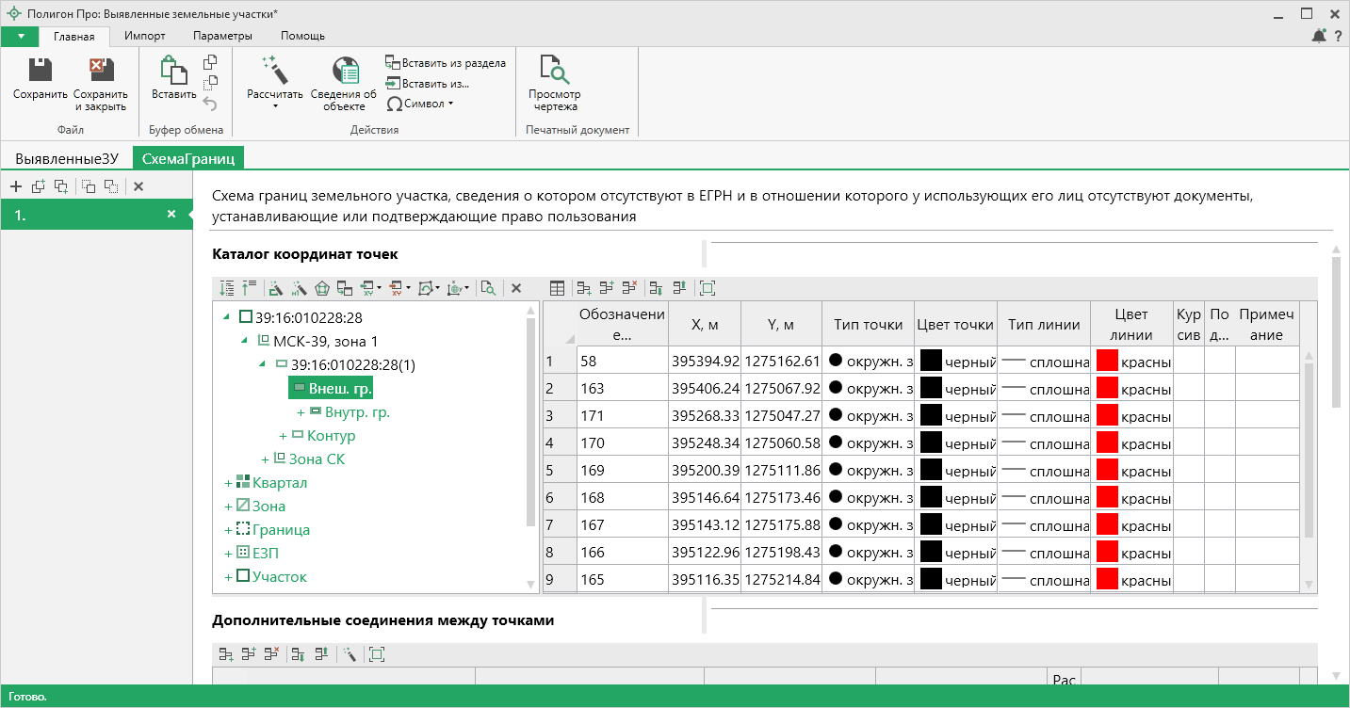This screenshot has width=1350, height=708.
Task: Open Сведения об объекте
Action: (x=344, y=72)
